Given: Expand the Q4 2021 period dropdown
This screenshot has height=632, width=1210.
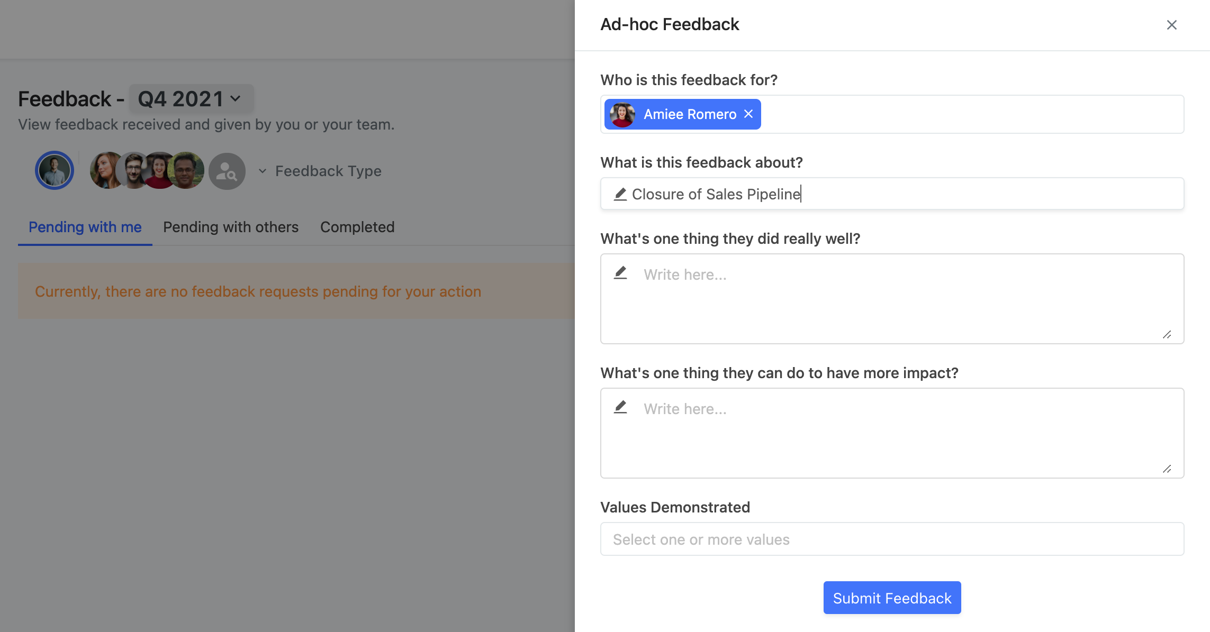Looking at the screenshot, I should click(x=191, y=99).
